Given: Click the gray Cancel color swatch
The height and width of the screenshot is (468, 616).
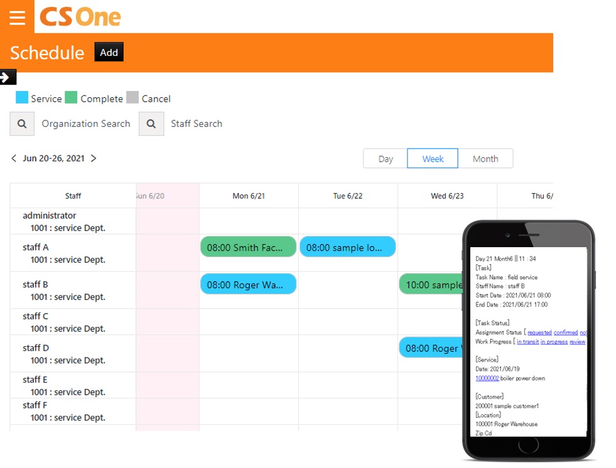Looking at the screenshot, I should click(x=132, y=98).
